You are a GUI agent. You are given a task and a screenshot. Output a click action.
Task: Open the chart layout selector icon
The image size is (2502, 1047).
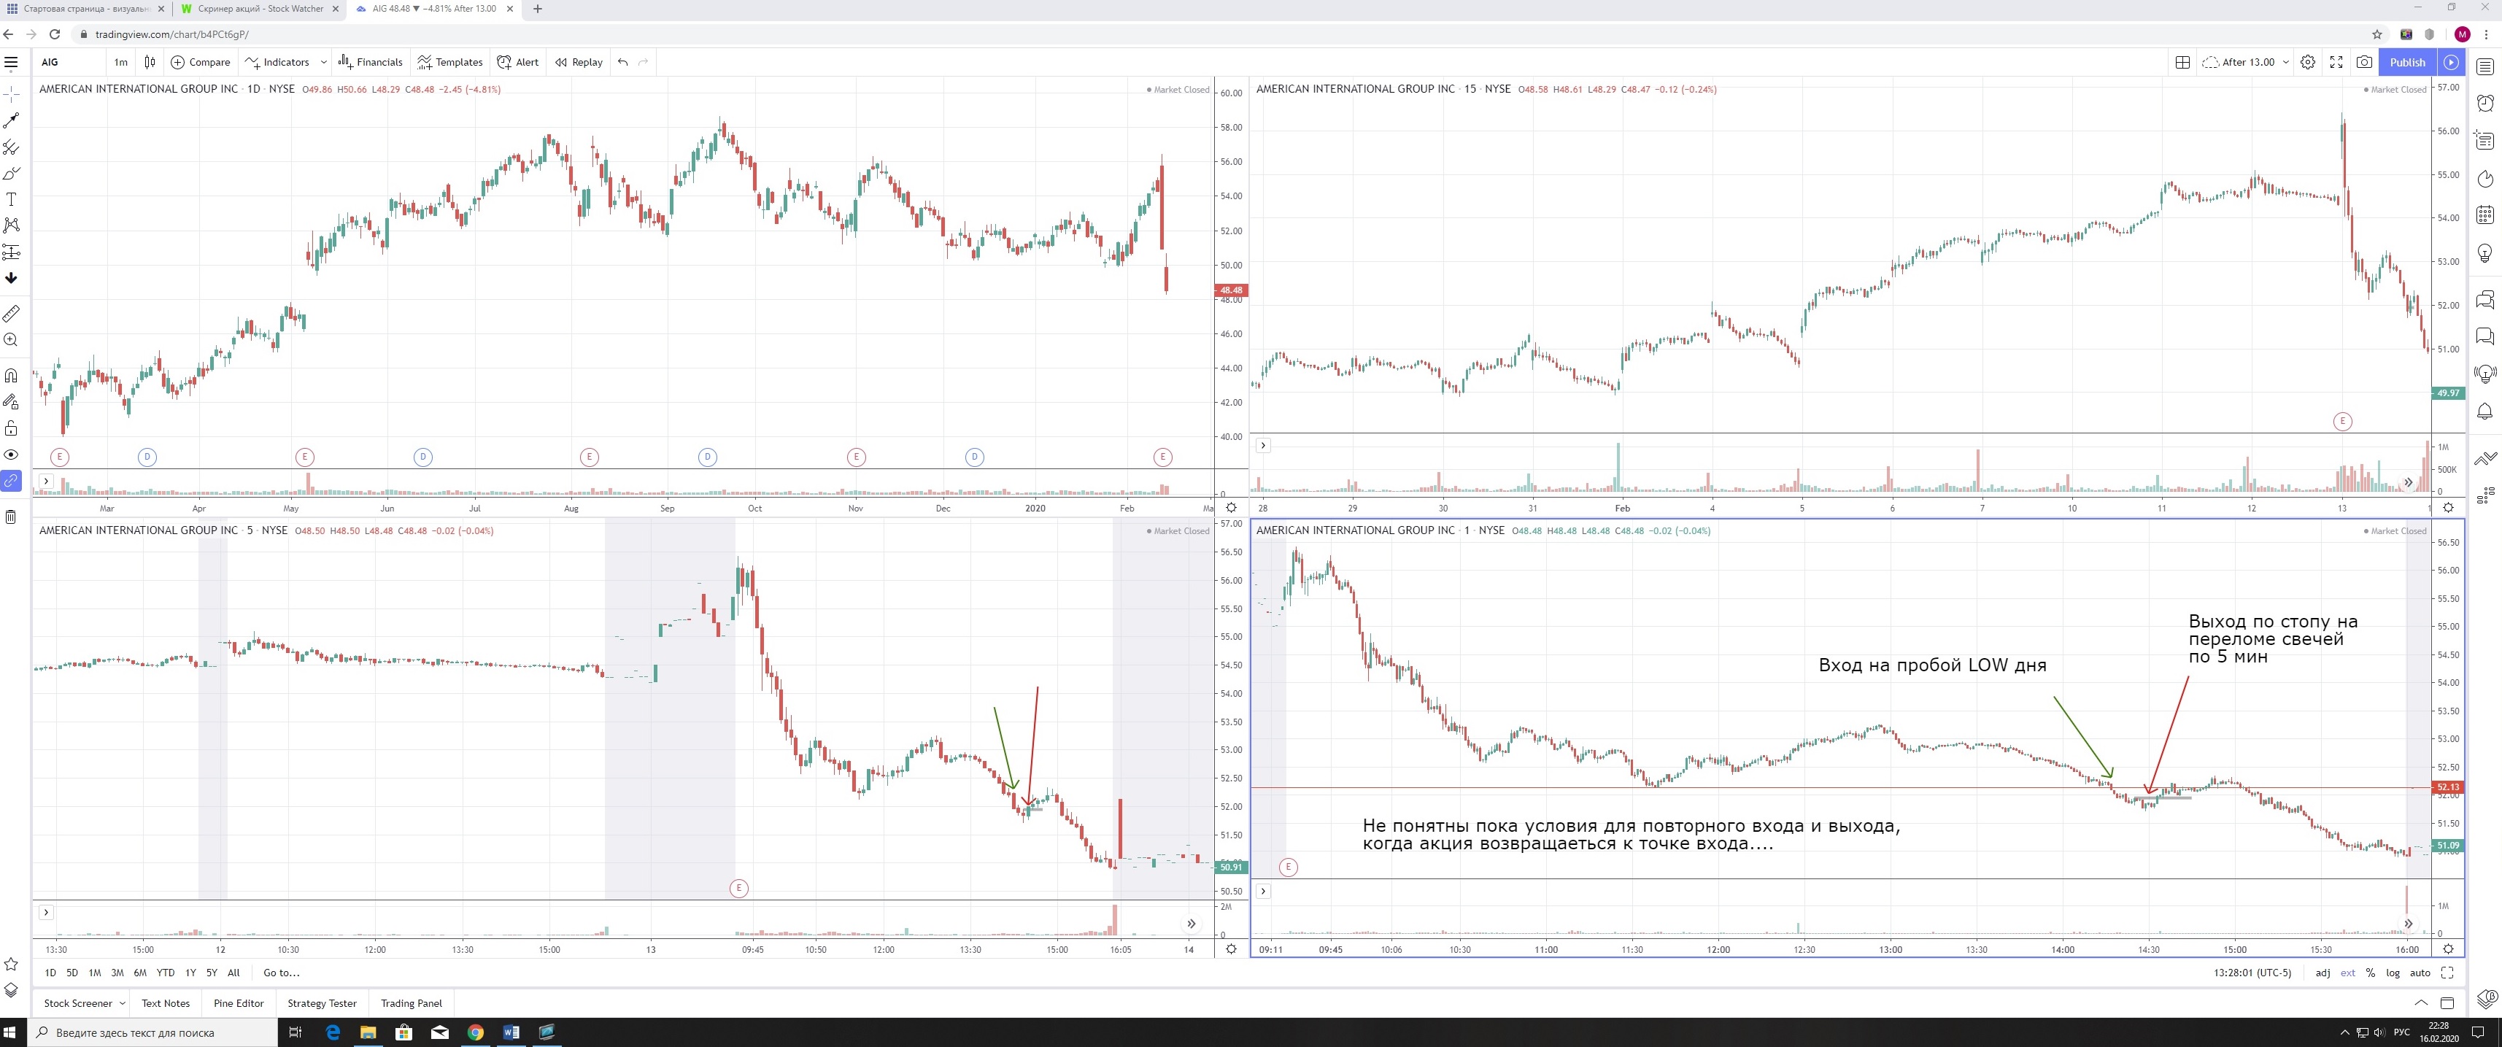pos(2182,62)
